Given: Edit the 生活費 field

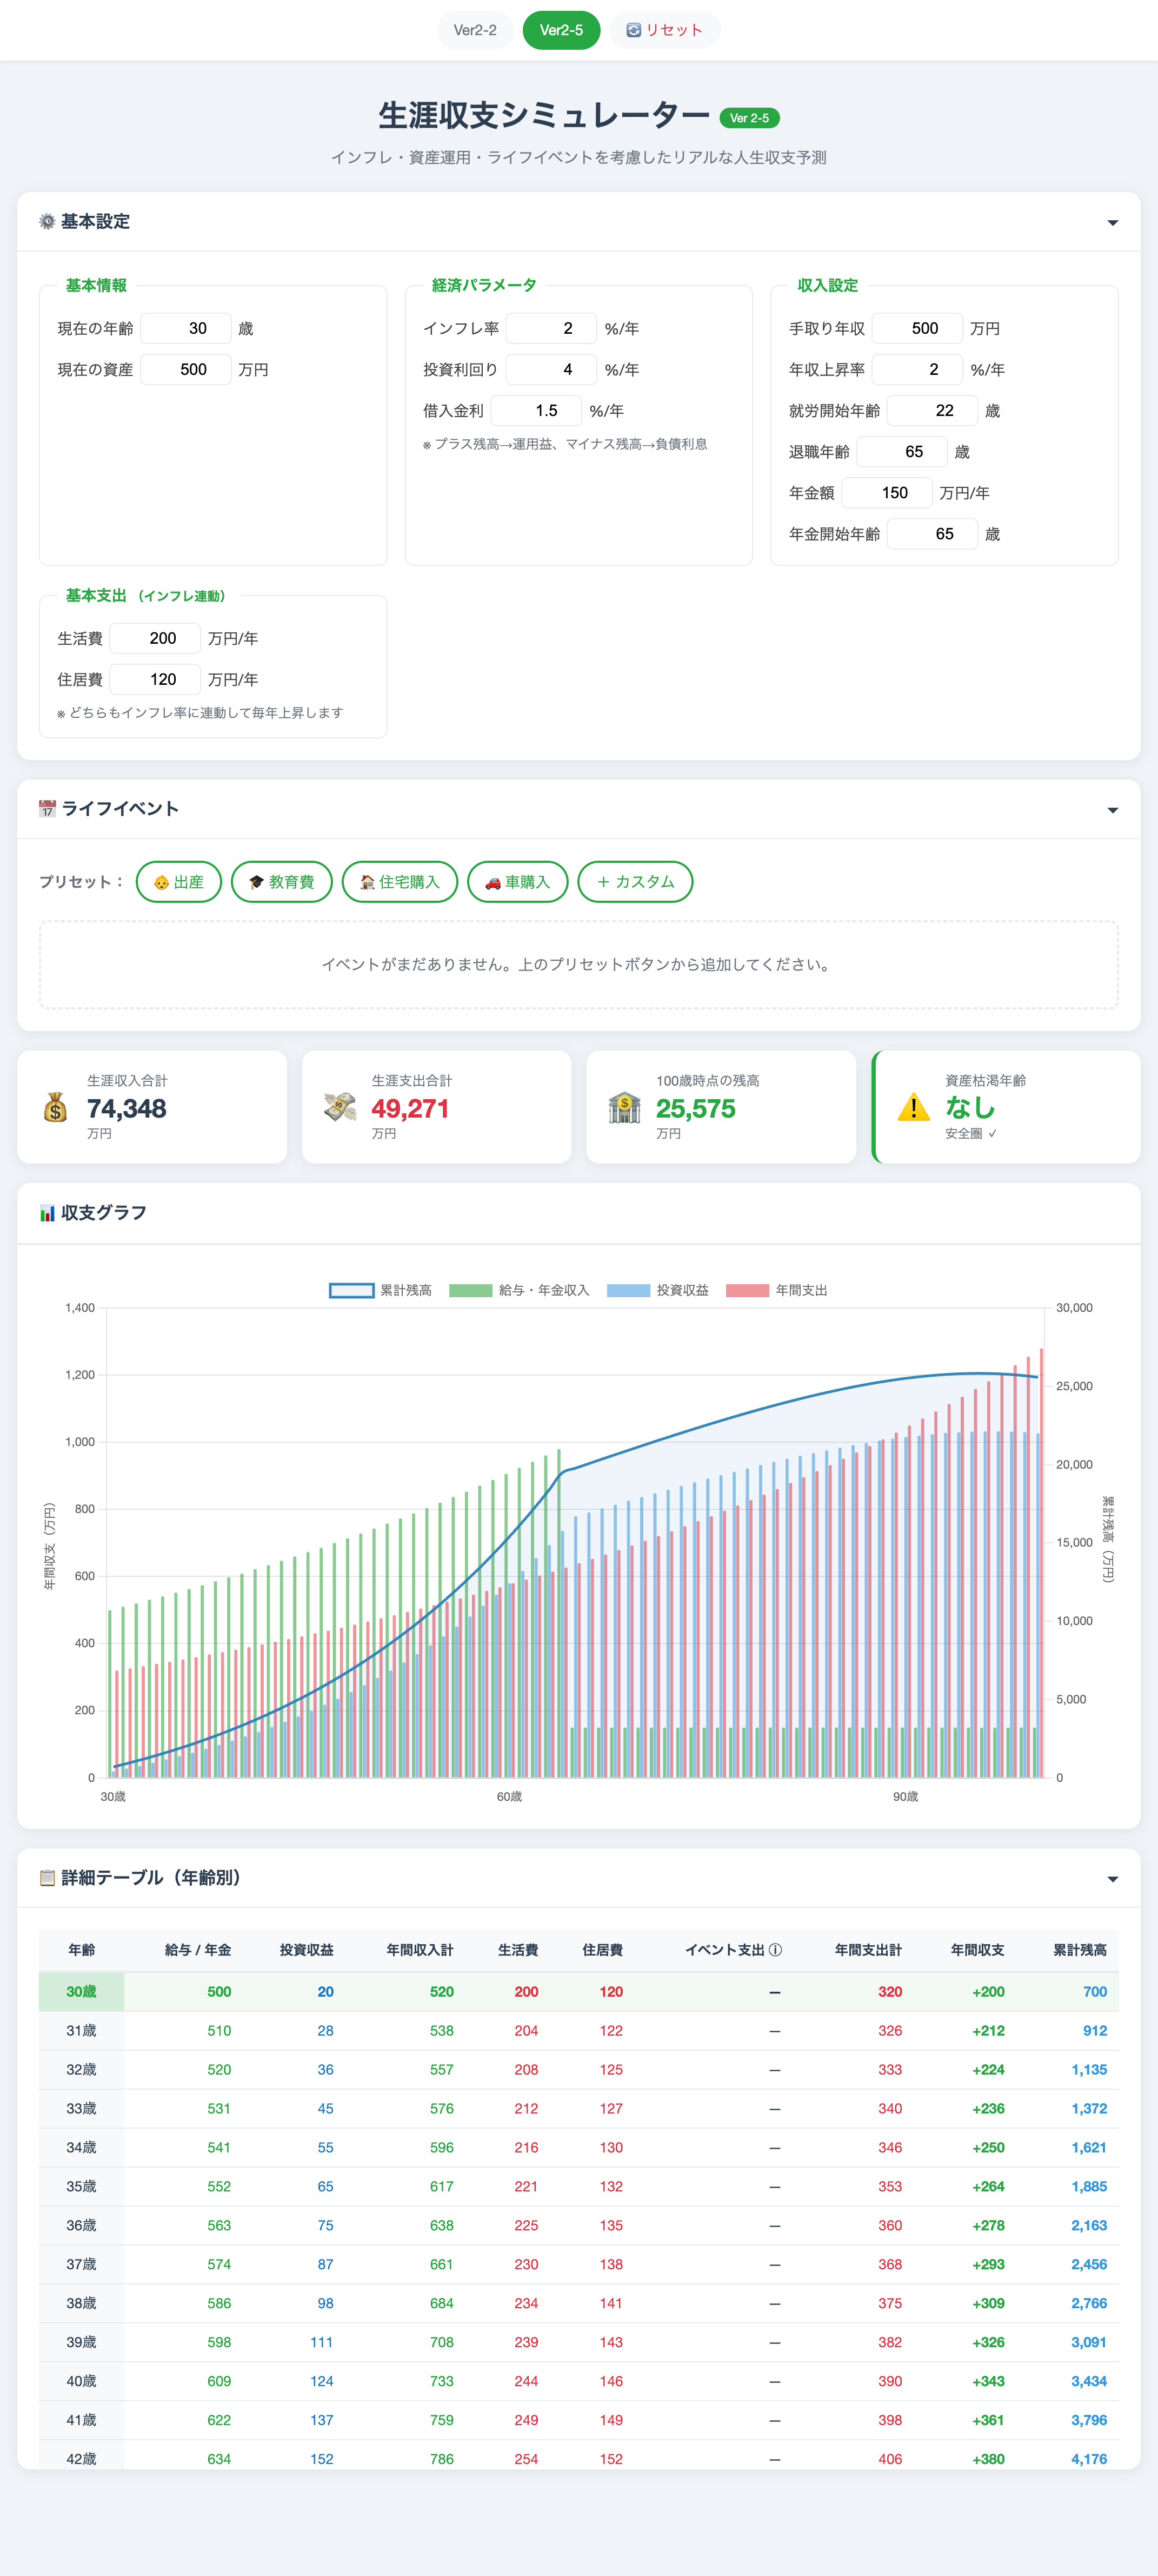Looking at the screenshot, I should [155, 638].
